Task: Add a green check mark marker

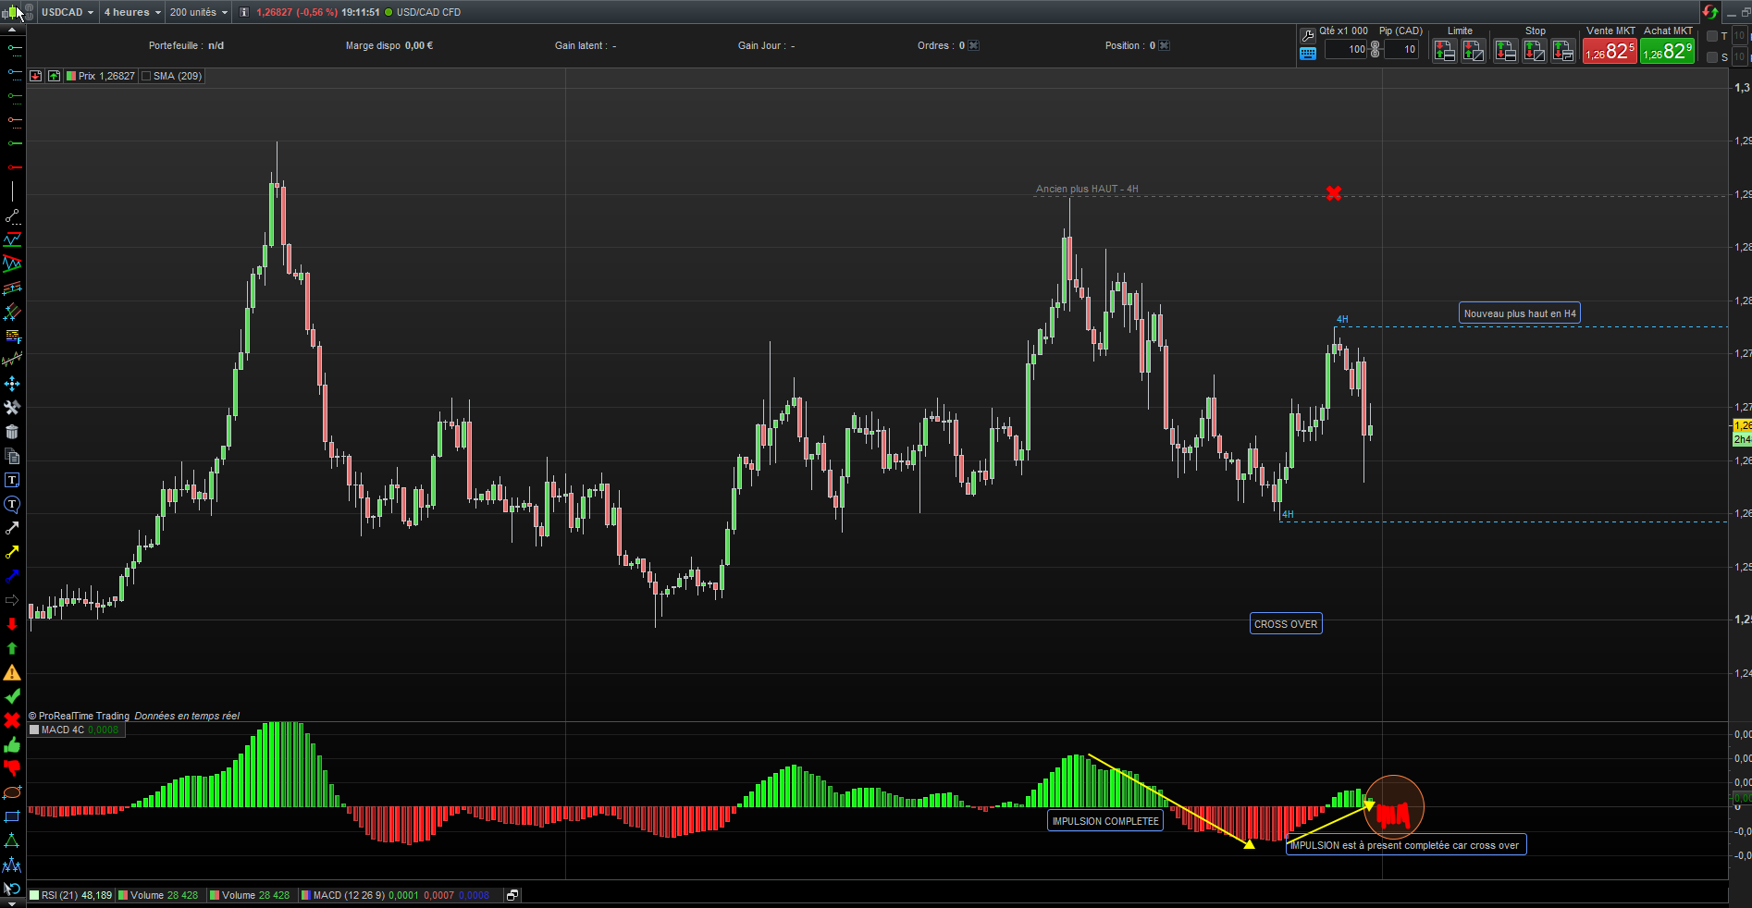Action: (x=12, y=696)
